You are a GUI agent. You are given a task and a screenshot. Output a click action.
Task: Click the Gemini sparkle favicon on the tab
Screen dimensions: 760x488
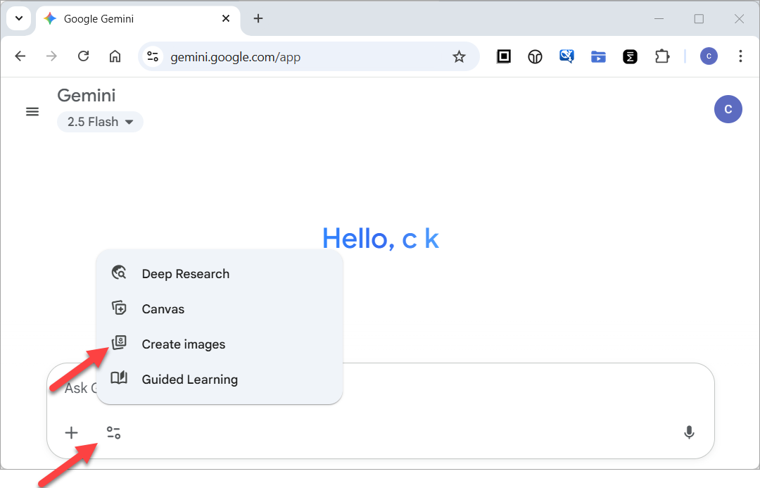coord(50,19)
